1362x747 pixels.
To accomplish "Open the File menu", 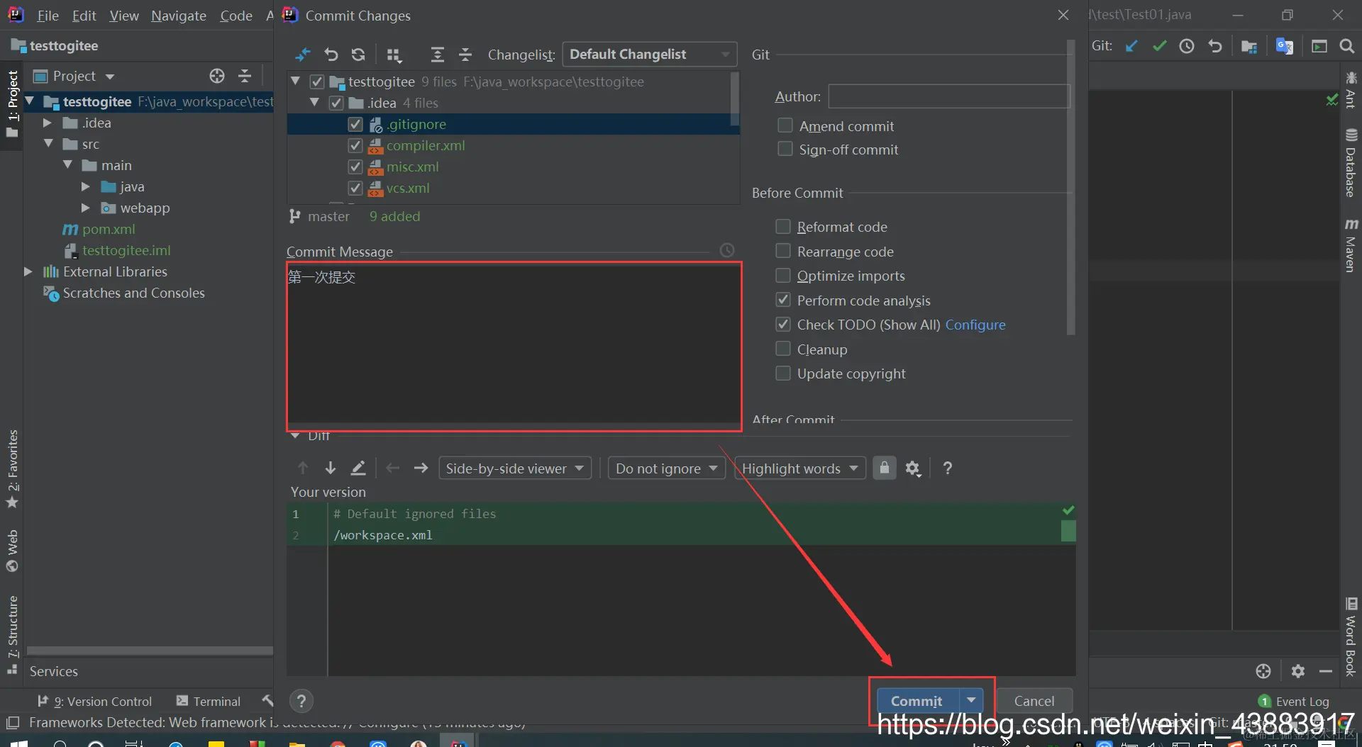I will 48,15.
